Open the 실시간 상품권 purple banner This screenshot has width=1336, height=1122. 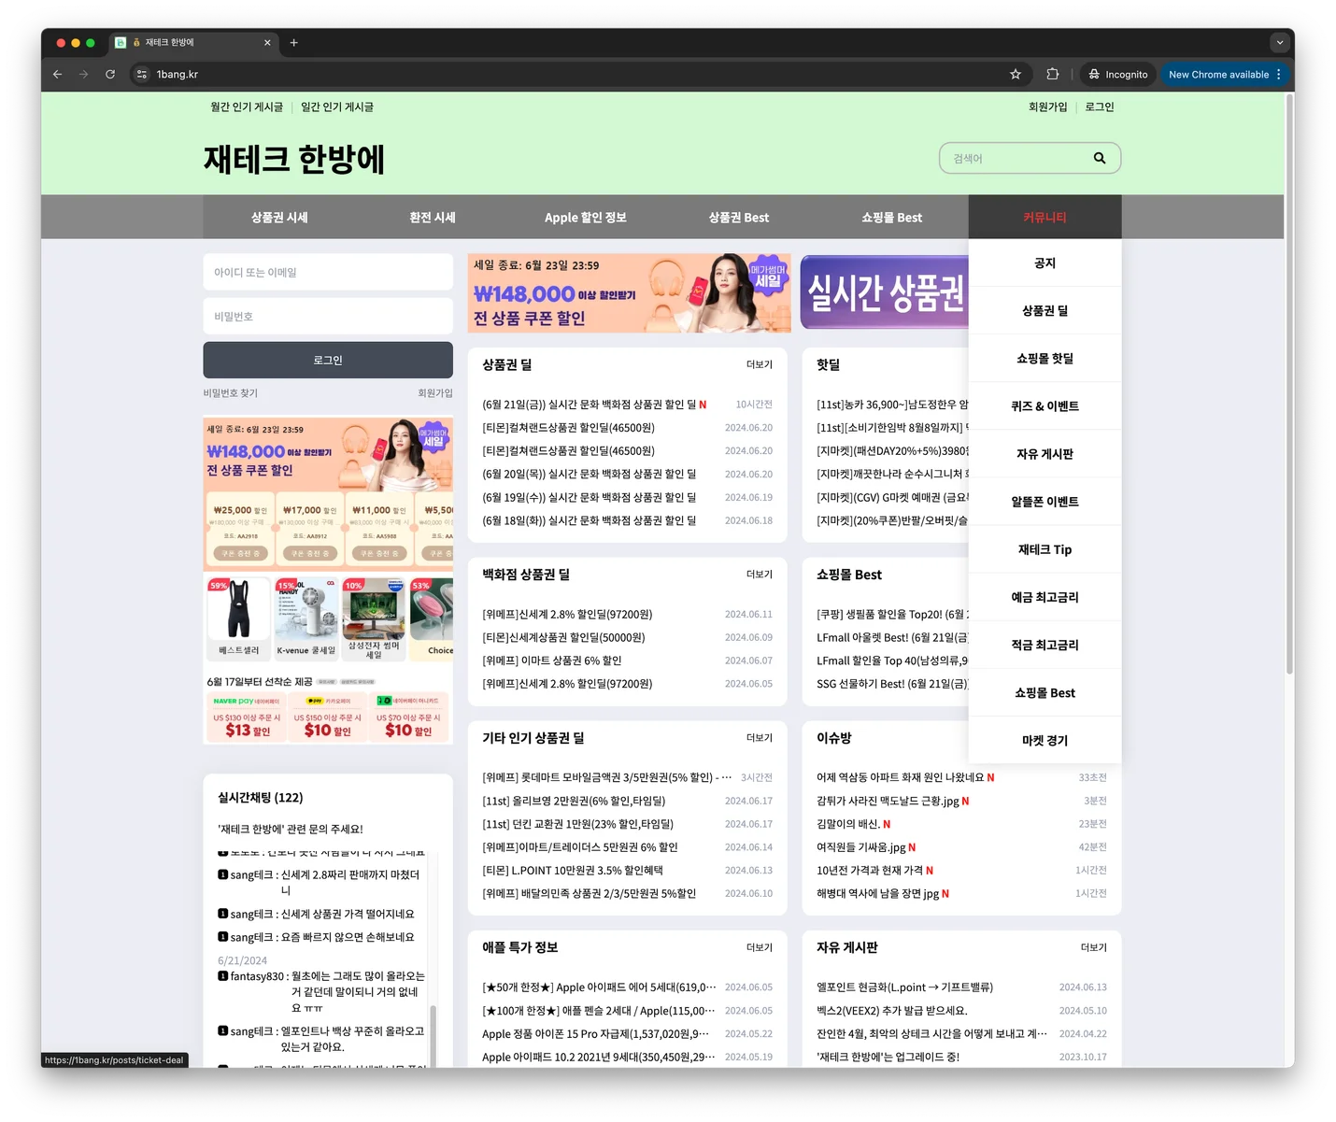pyautogui.click(x=885, y=292)
